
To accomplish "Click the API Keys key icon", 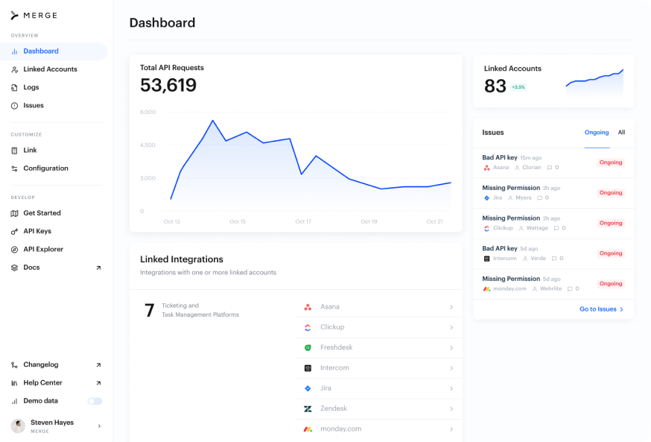I will point(14,232).
